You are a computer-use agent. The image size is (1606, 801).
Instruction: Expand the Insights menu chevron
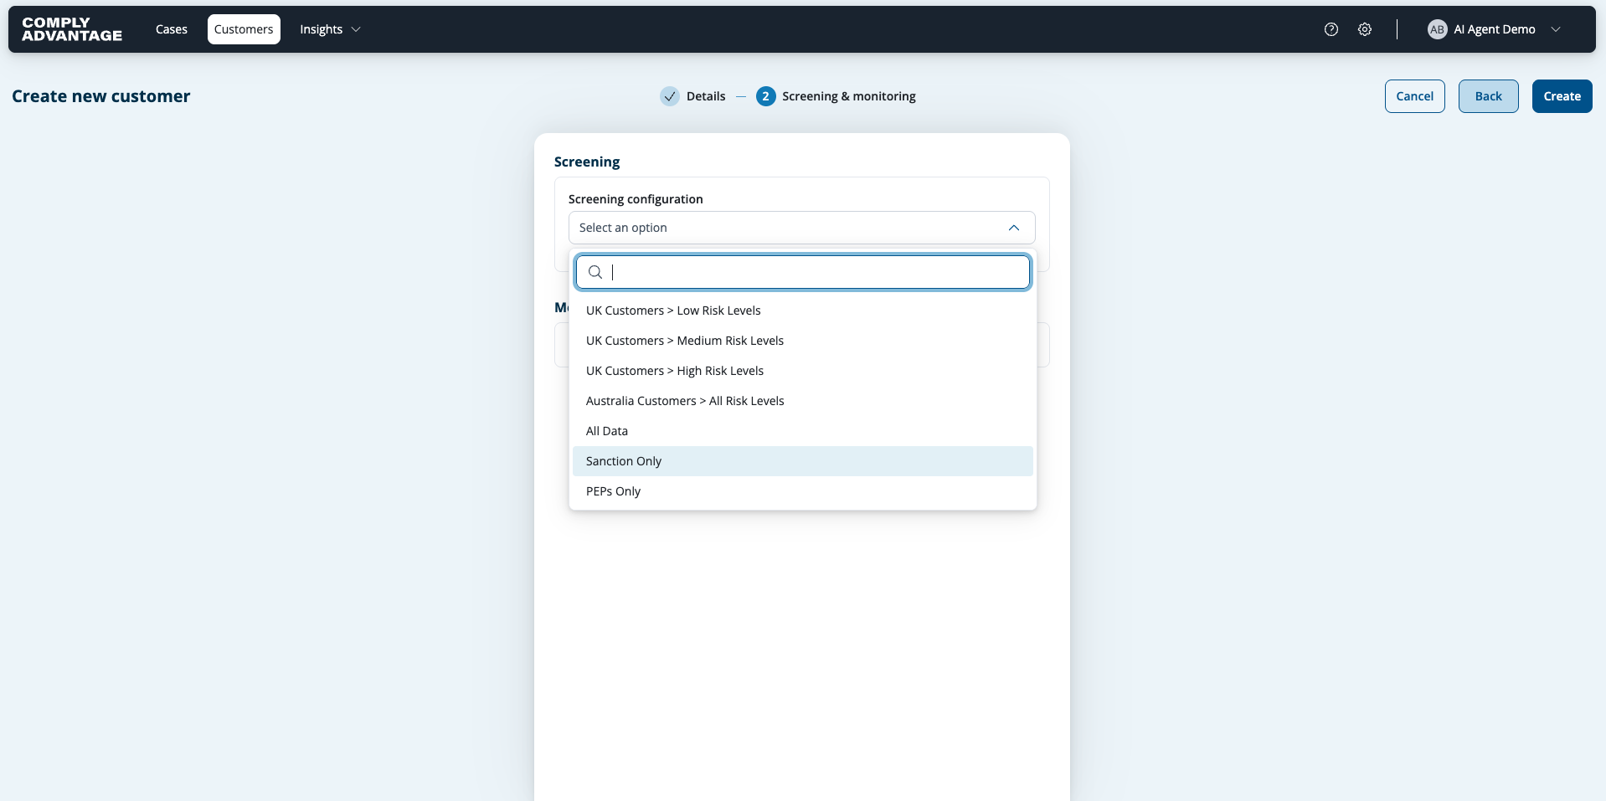point(356,29)
